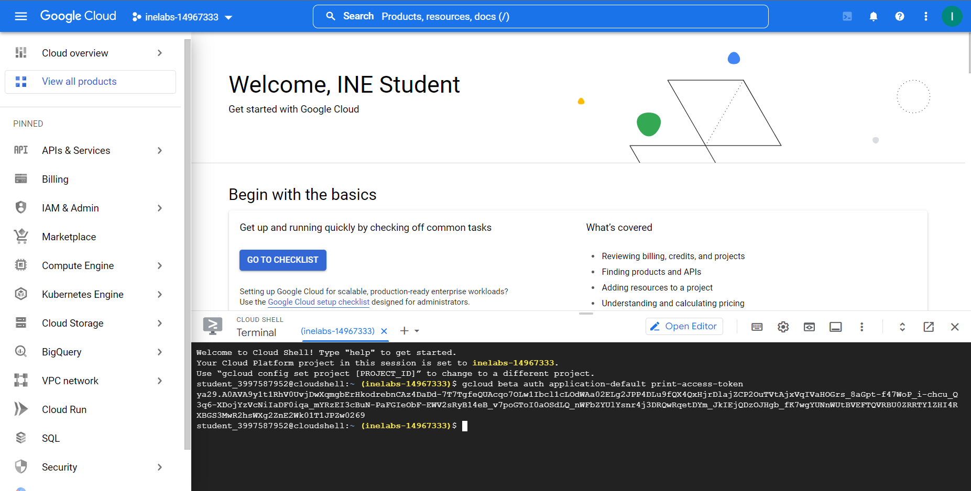Screen dimensions: 971x491
Task: Toggle Cloud Shell maximize restore arrows
Action: pos(902,327)
